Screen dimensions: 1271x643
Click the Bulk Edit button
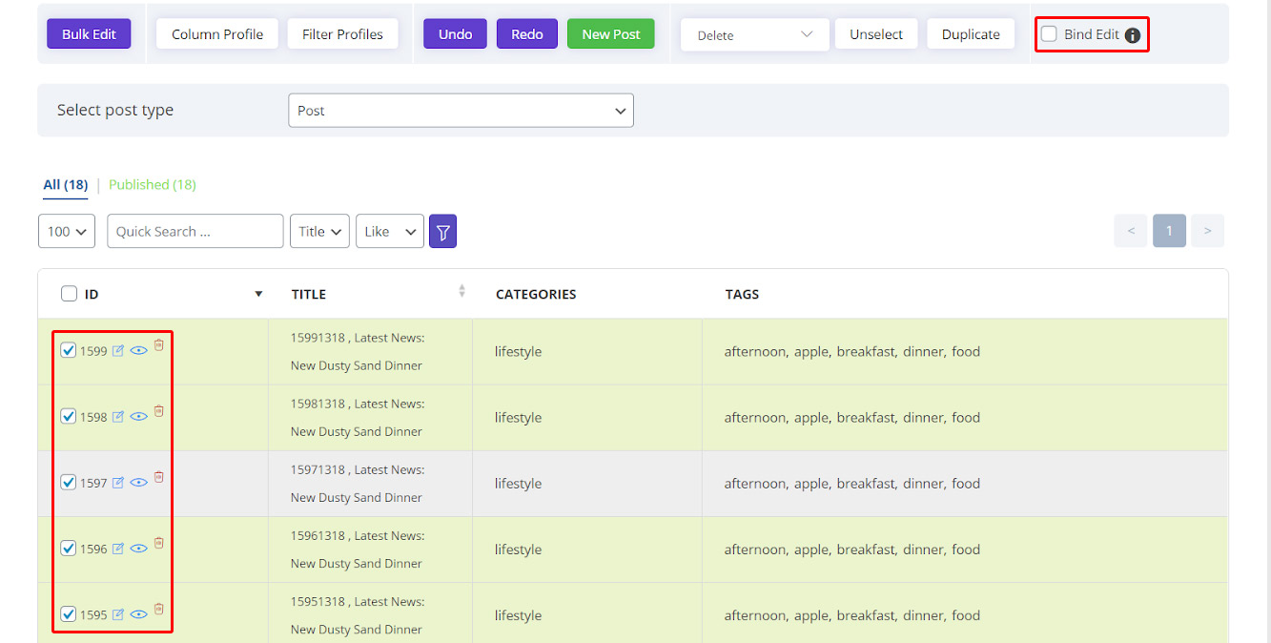click(x=89, y=34)
